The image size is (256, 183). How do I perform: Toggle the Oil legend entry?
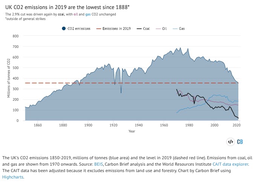164,28
